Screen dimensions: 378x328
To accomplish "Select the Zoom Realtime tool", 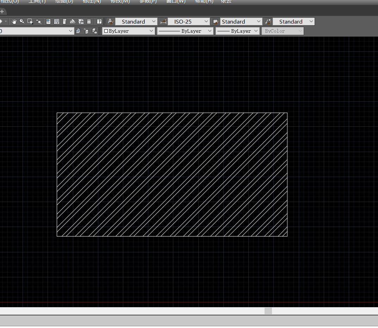I will pos(22,21).
